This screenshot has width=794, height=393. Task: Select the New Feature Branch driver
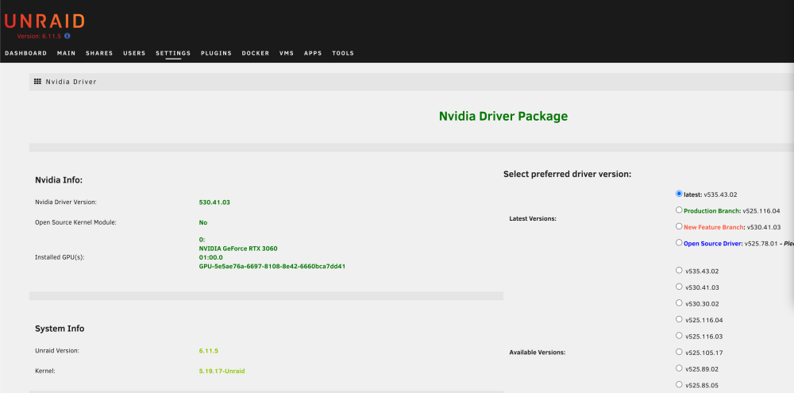tap(679, 225)
